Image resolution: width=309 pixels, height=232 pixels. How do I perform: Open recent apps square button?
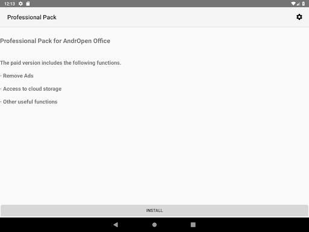[193, 225]
